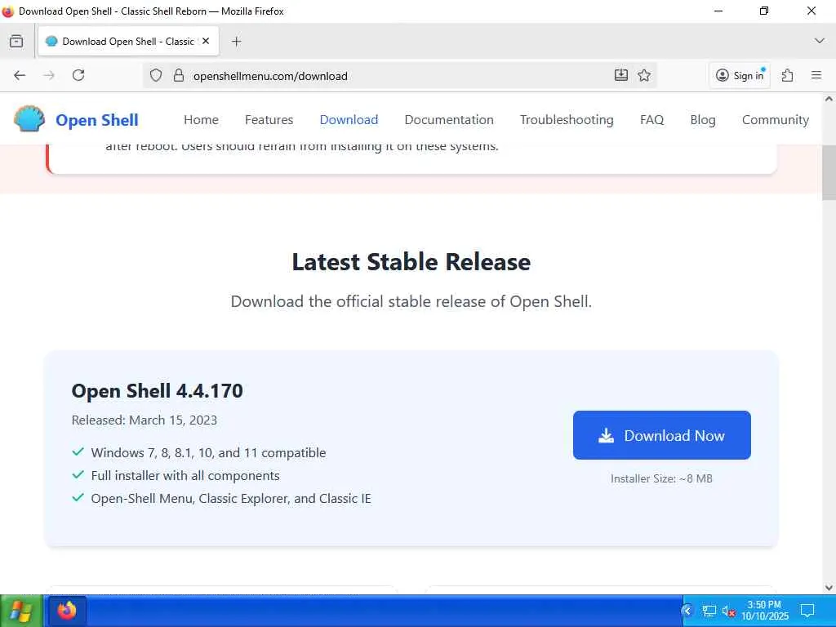Open the Blog navigation item

[x=703, y=120]
